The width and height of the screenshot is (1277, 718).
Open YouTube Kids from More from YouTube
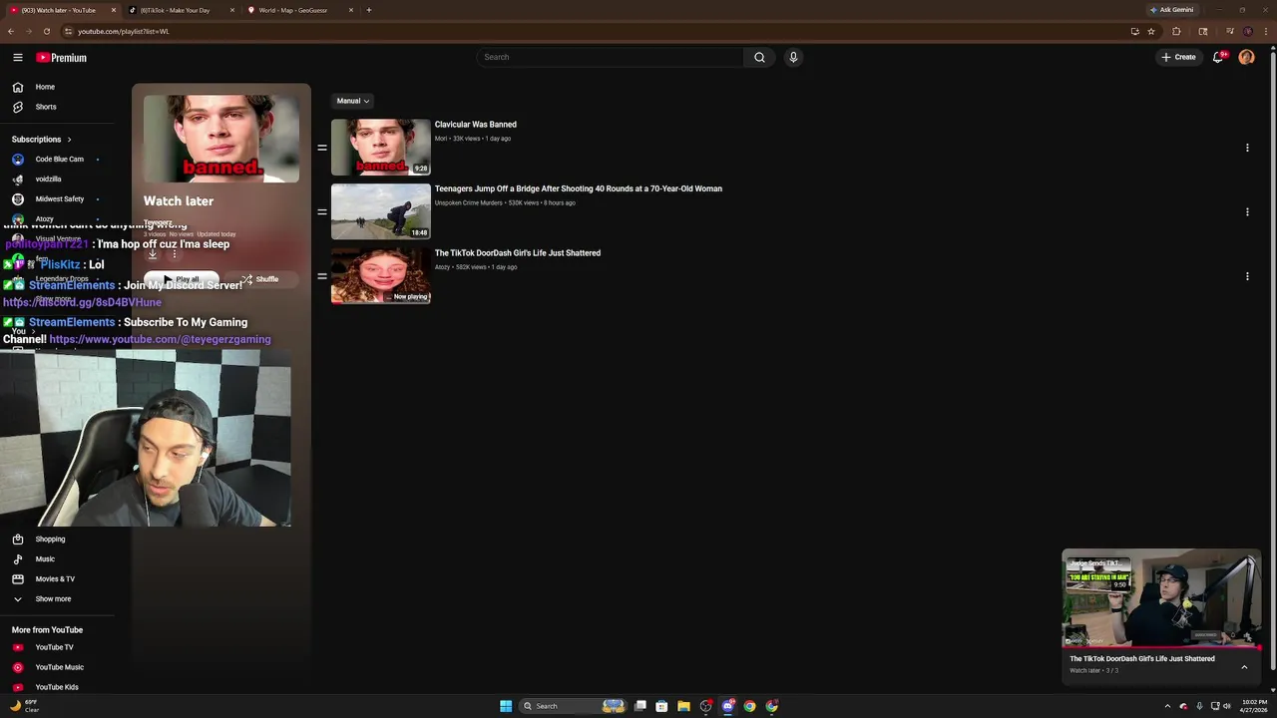(58, 687)
